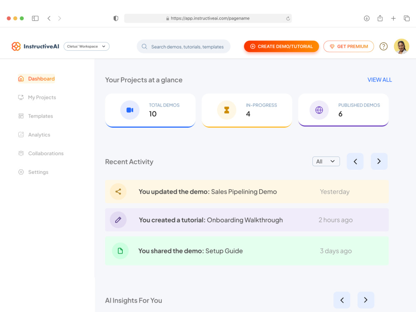This screenshot has height=312, width=416.
Task: Click the Total Demos count 10
Action: (153, 114)
